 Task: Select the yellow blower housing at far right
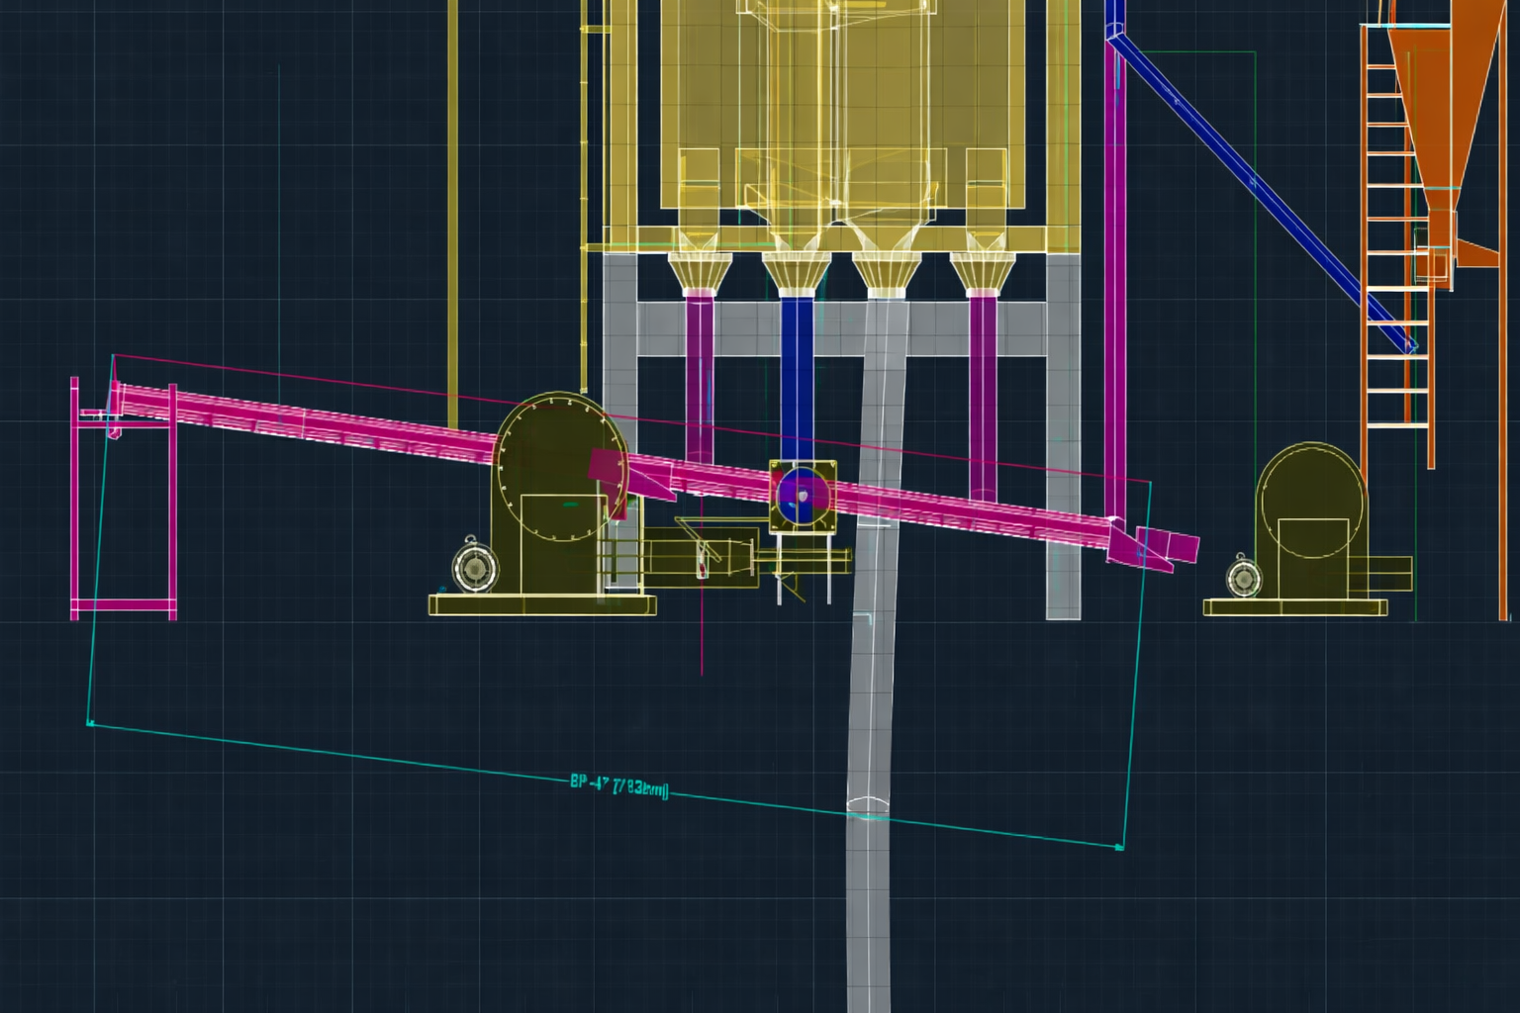click(1311, 514)
